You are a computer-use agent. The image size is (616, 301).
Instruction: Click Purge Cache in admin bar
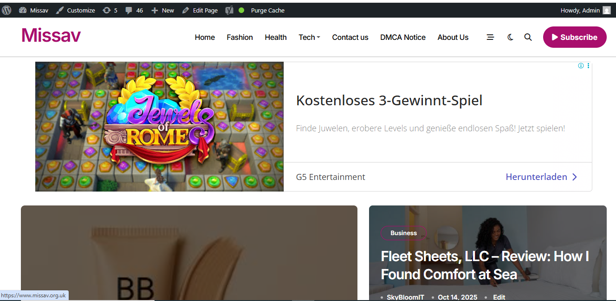[268, 10]
